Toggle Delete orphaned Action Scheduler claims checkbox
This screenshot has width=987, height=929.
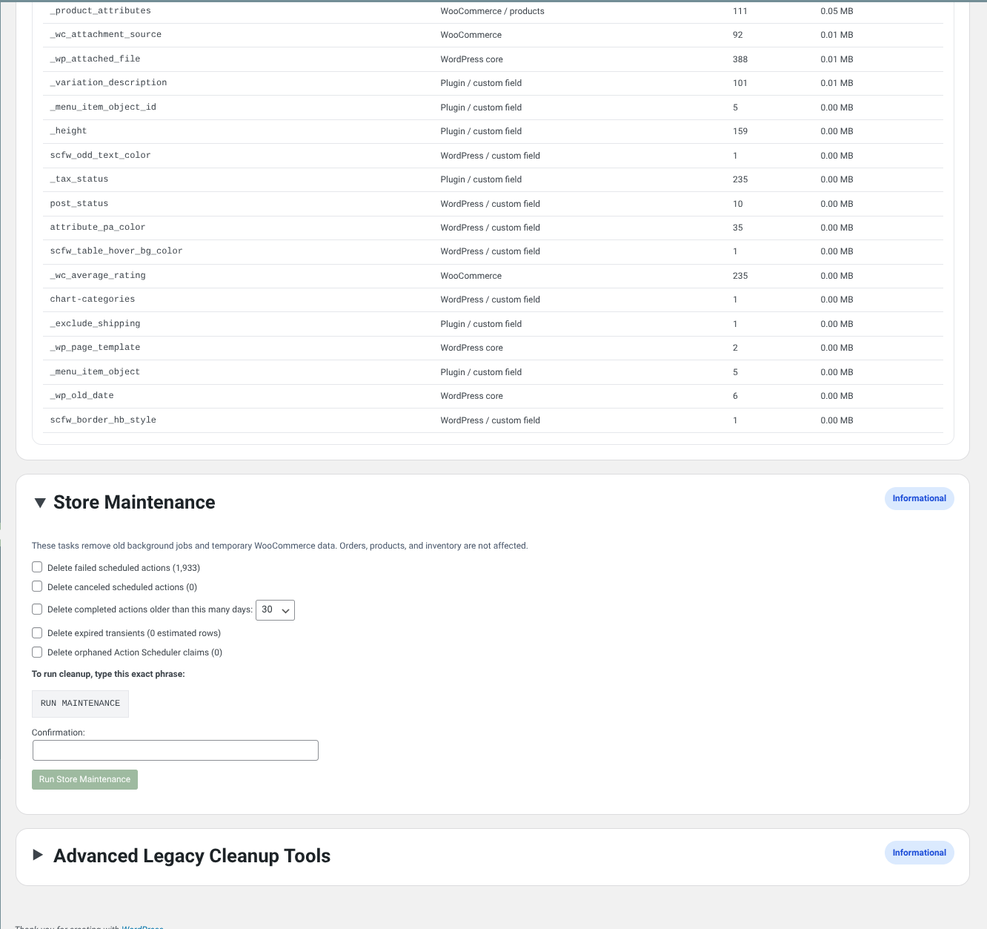[x=37, y=652]
